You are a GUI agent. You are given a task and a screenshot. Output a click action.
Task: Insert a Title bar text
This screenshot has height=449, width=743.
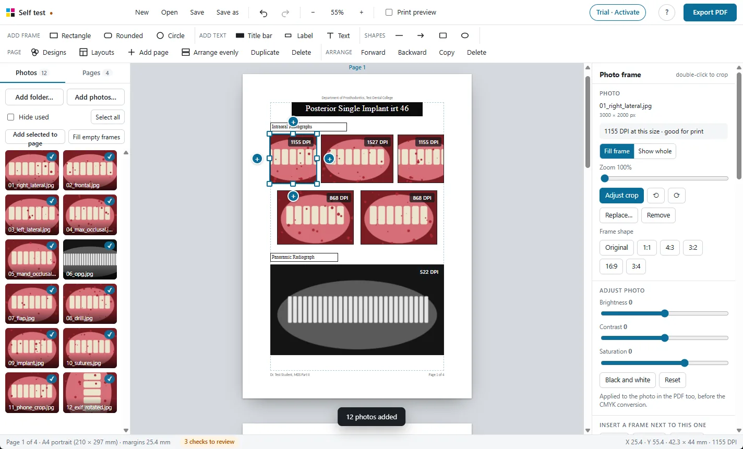254,35
